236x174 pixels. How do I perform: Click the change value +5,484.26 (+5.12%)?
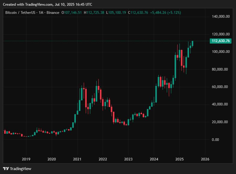coord(166,13)
